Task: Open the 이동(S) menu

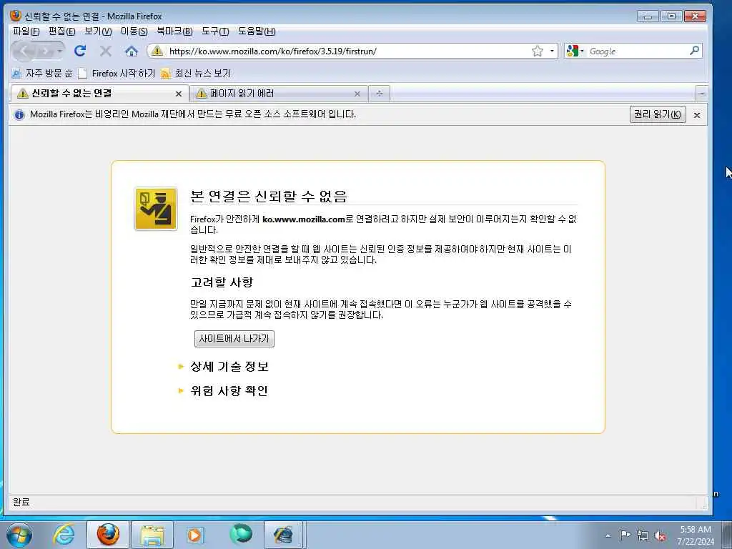Action: click(x=134, y=31)
